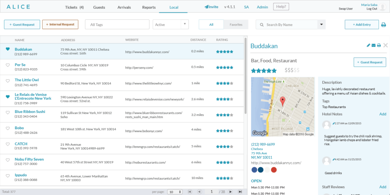Image resolution: width=390 pixels, height=195 pixels.
Task: Expand the Search By Name dropdown arrow
Action: point(321,25)
